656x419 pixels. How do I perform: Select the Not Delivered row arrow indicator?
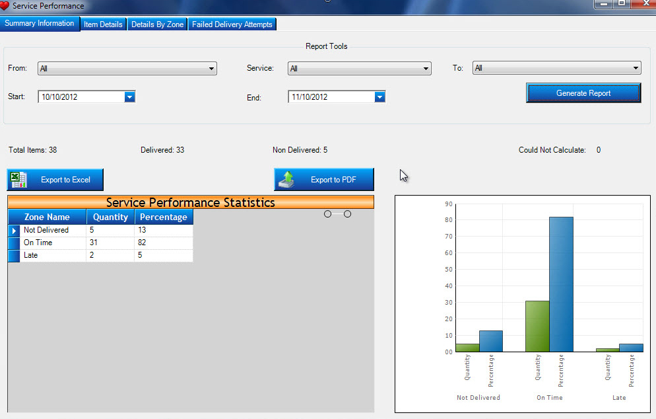14,231
